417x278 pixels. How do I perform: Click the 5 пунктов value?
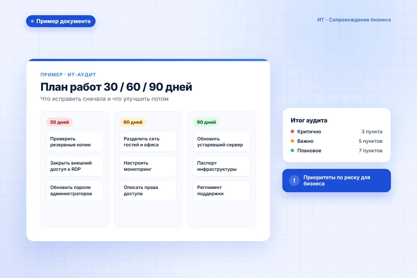371,141
